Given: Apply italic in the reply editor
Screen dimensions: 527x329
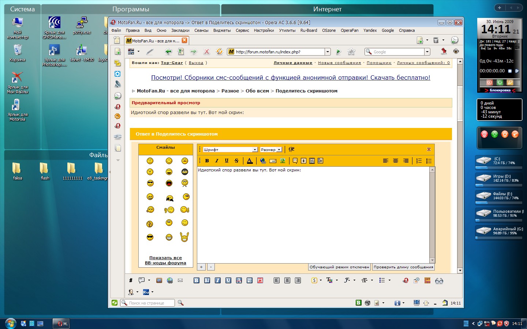Looking at the screenshot, I should pos(217,160).
